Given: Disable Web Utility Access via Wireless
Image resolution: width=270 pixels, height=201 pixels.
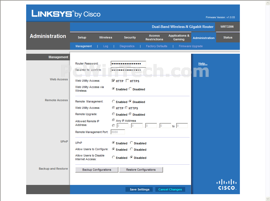Looking at the screenshot, I should click(130, 89).
